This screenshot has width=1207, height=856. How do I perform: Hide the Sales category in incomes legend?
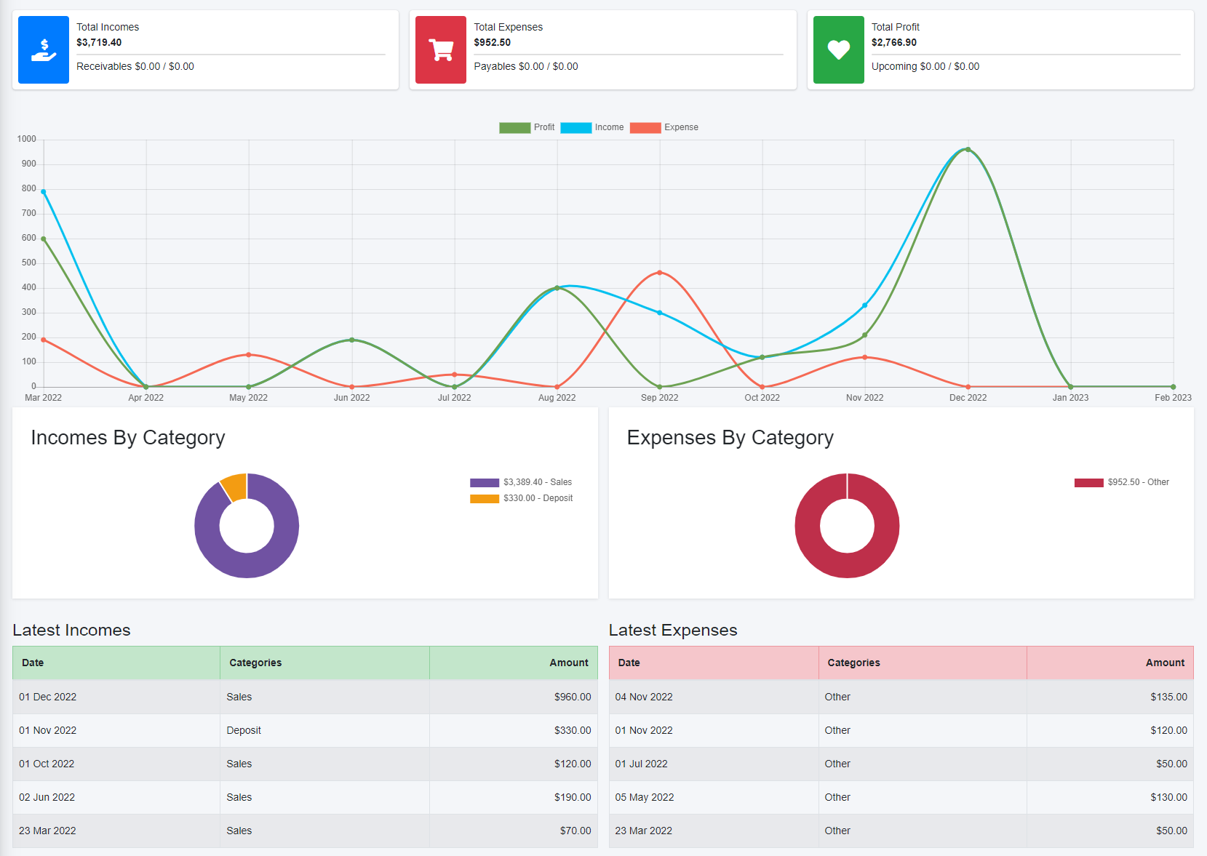point(521,482)
